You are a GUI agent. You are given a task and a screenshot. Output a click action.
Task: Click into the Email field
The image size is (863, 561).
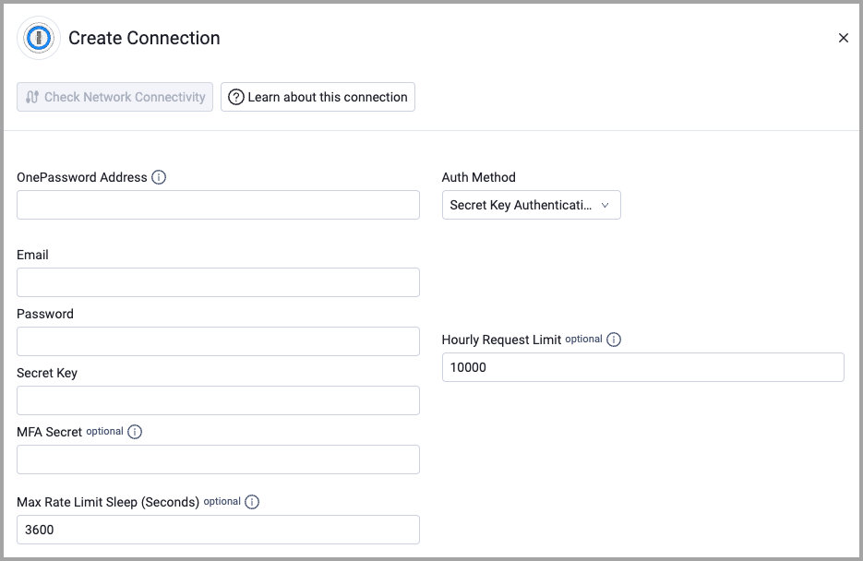point(218,282)
